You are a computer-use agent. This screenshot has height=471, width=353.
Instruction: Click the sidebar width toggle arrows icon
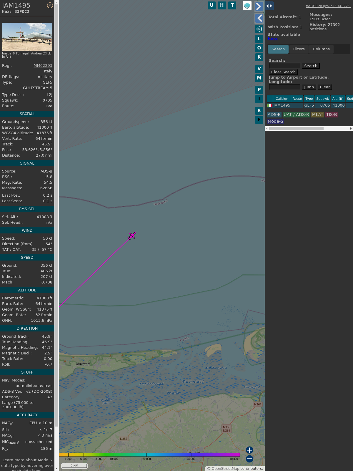pyautogui.click(x=269, y=6)
